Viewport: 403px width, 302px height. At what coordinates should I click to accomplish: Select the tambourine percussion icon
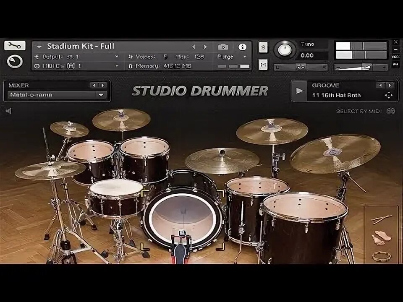point(382,256)
